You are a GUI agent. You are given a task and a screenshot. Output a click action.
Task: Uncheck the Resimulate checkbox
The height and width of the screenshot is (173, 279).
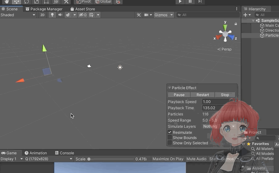pyautogui.click(x=169, y=132)
